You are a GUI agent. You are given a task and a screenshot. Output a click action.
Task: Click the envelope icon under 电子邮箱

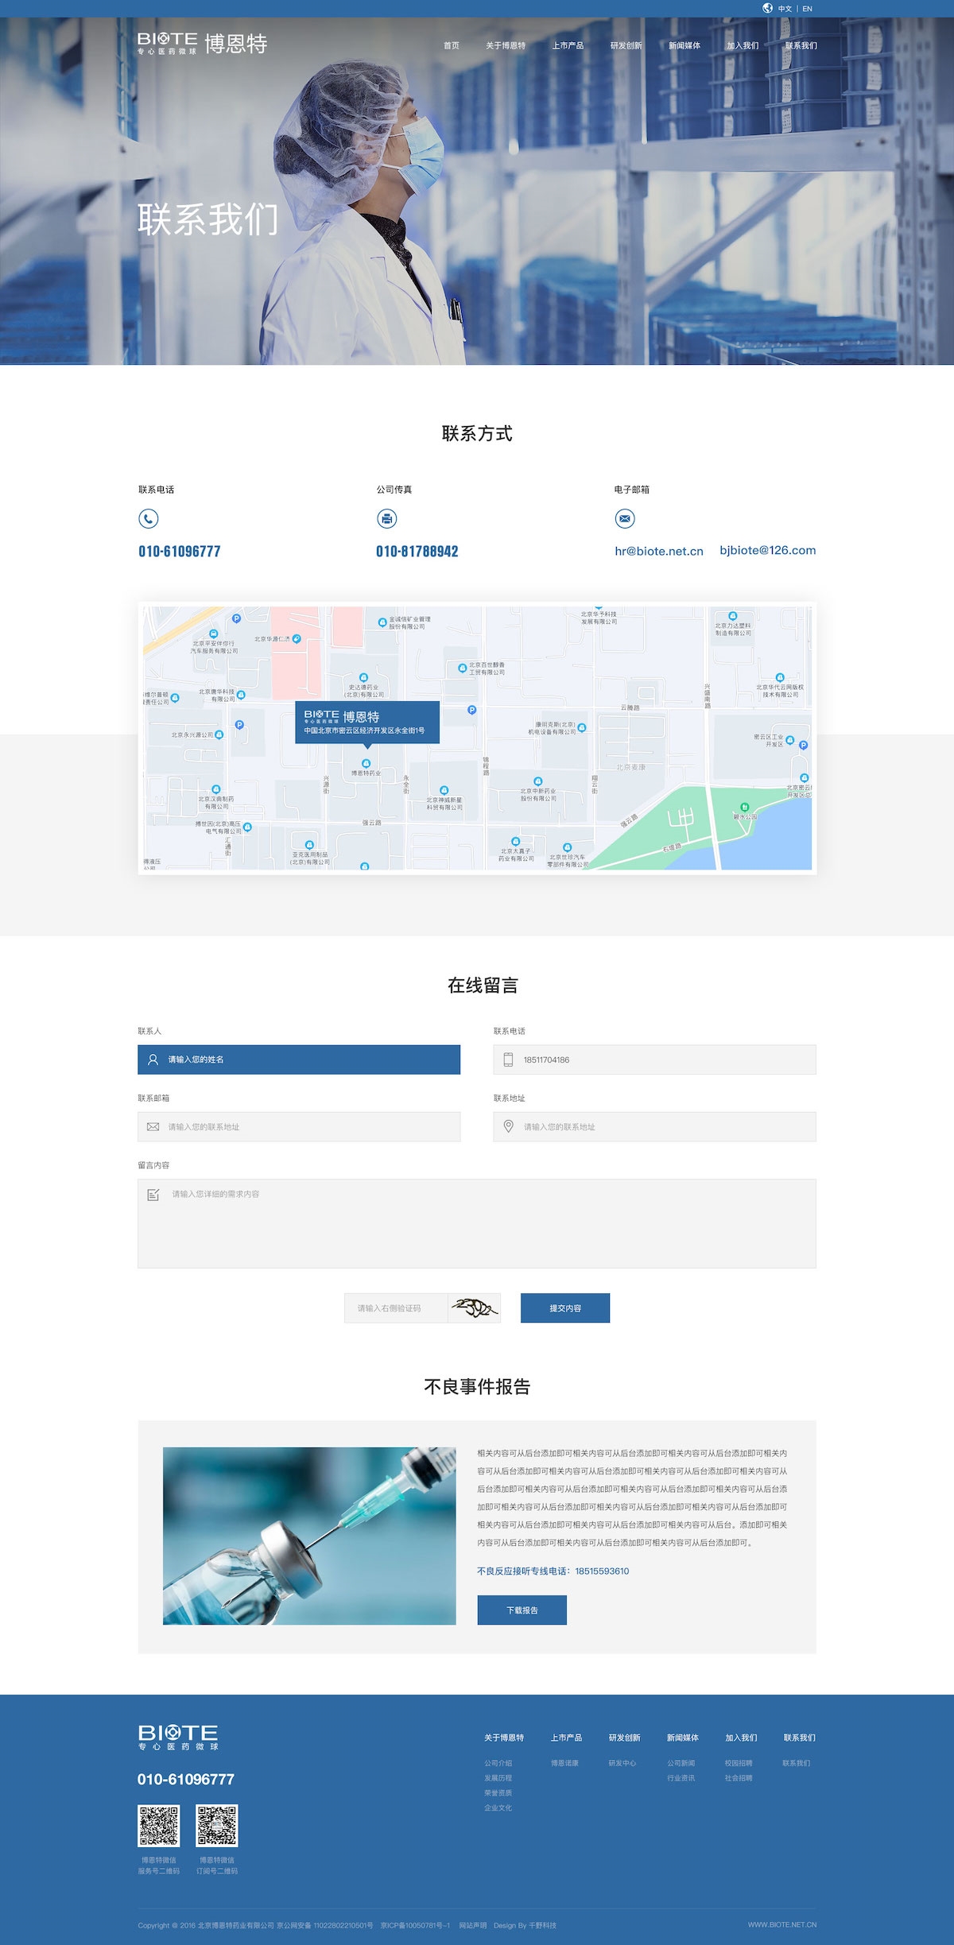(x=625, y=519)
